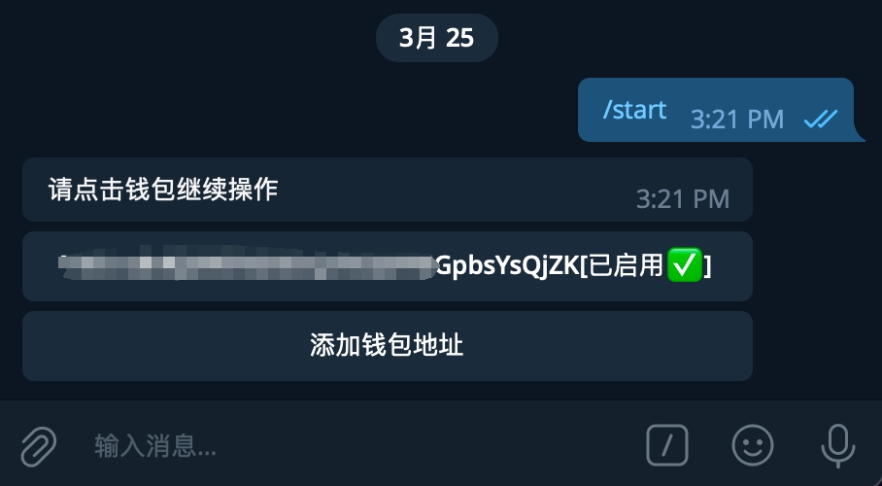
Task: Click the 3:21 PM timestamp on the /start message
Action: 737,119
